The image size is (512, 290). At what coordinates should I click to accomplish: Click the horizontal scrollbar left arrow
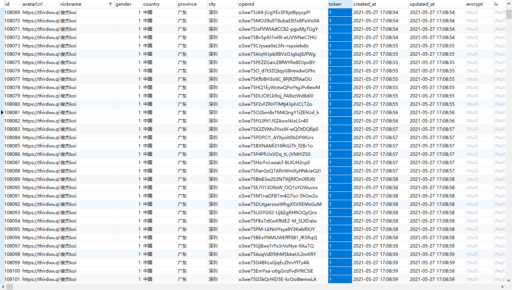[x=3, y=287]
